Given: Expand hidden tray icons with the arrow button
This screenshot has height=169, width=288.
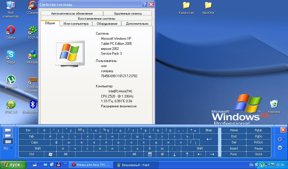Looking at the screenshot, I should [257, 165].
